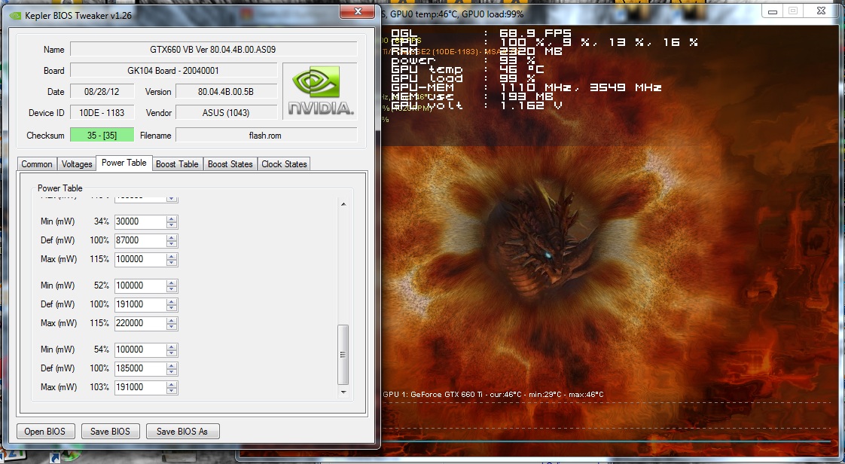The height and width of the screenshot is (464, 845).
Task: Edit the 87000 Def power field
Action: click(x=140, y=240)
